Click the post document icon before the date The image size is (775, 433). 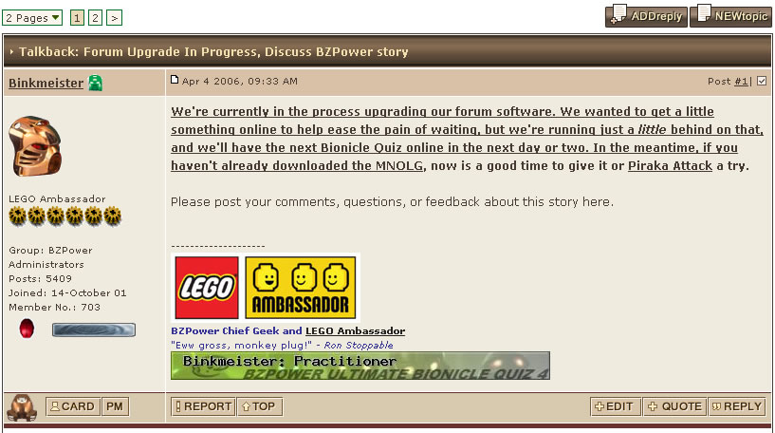pyautogui.click(x=175, y=80)
